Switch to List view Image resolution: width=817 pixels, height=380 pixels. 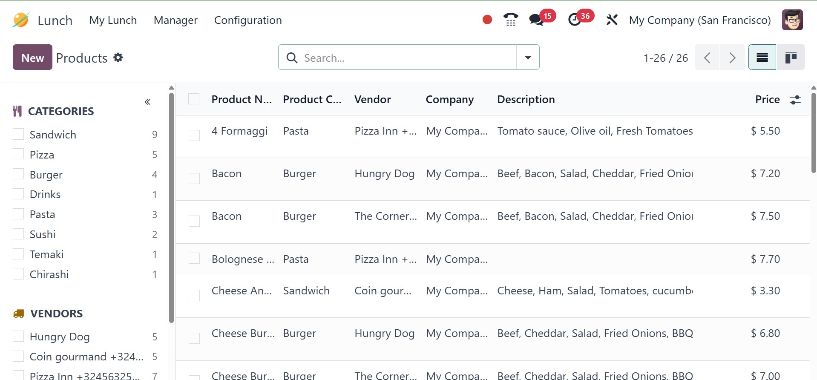click(762, 58)
